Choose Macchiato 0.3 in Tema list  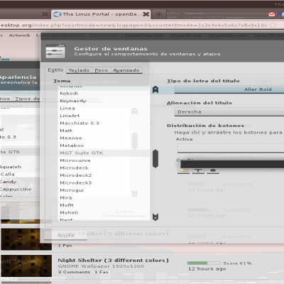coord(104,123)
